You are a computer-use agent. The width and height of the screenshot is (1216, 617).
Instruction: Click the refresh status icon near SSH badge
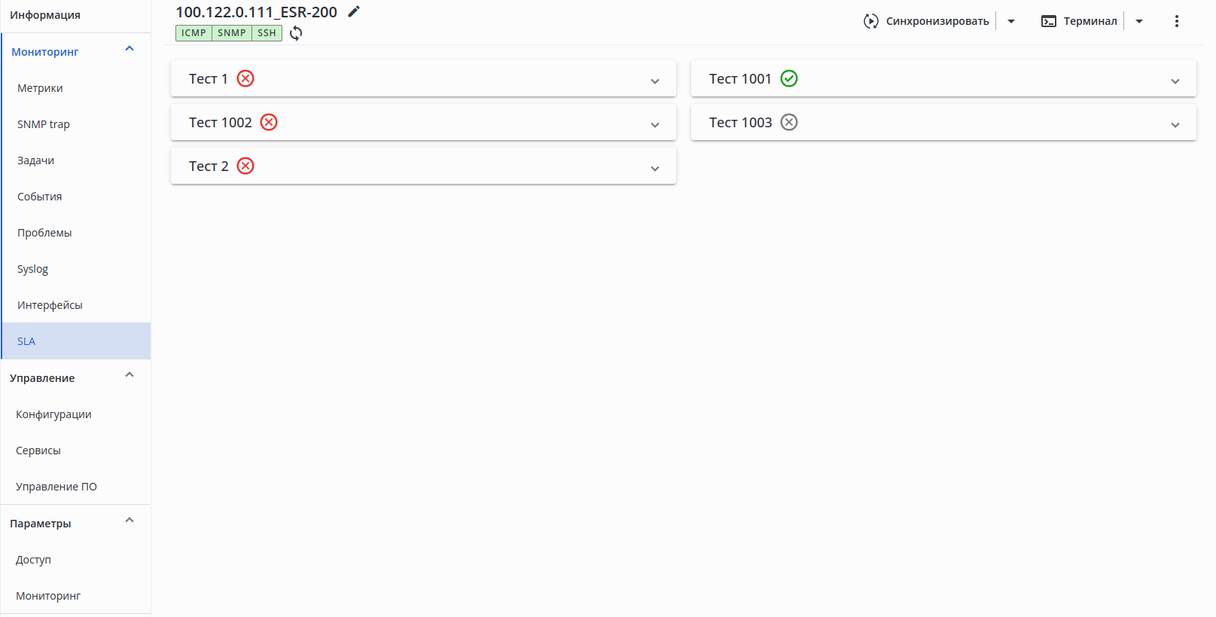(296, 33)
